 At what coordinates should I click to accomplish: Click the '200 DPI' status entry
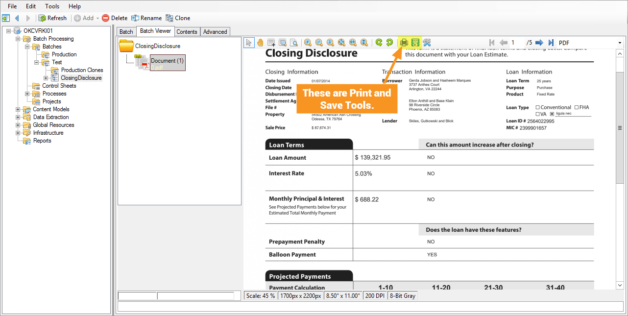pos(375,296)
